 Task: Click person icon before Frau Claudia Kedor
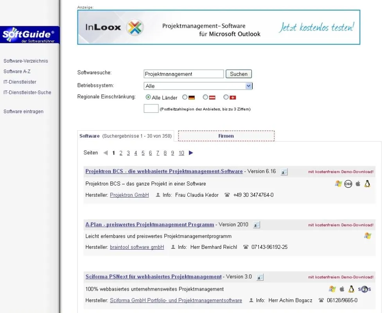tap(158, 195)
